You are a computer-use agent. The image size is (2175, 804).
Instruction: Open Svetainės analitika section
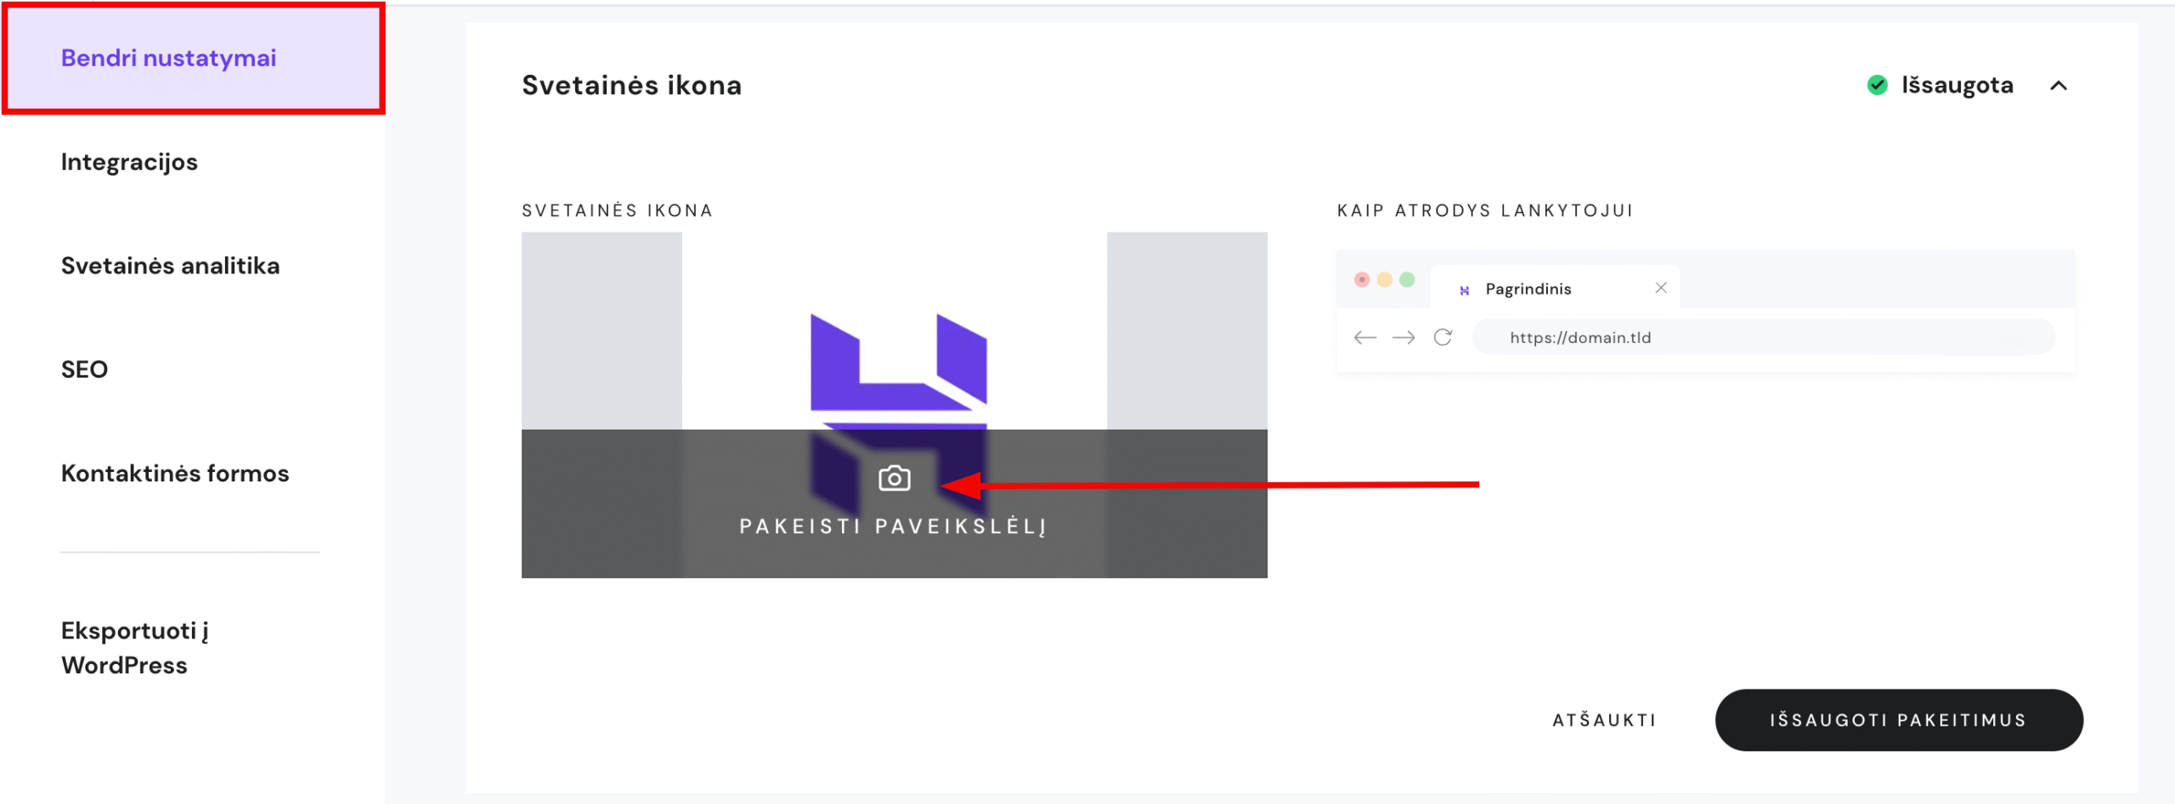coord(170,266)
